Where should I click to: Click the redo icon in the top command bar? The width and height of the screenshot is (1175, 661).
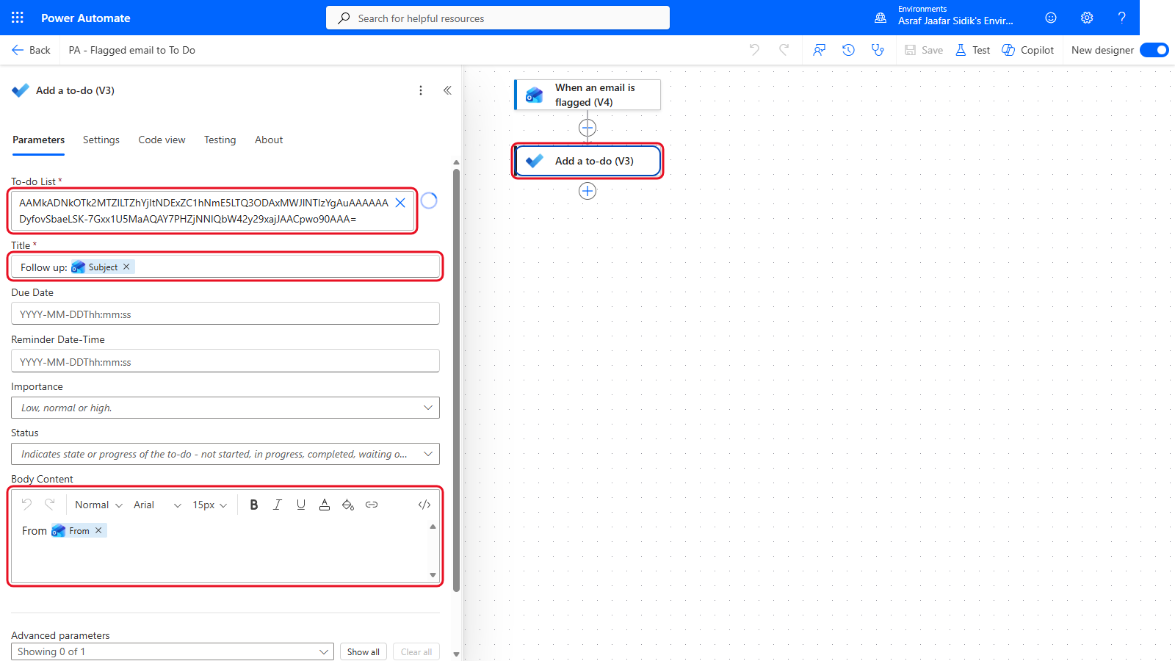pyautogui.click(x=784, y=50)
